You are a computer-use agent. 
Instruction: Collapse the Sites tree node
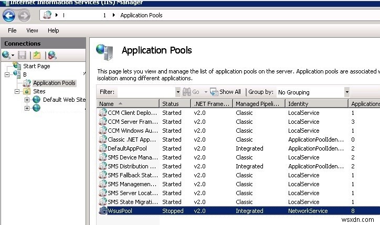[17, 92]
